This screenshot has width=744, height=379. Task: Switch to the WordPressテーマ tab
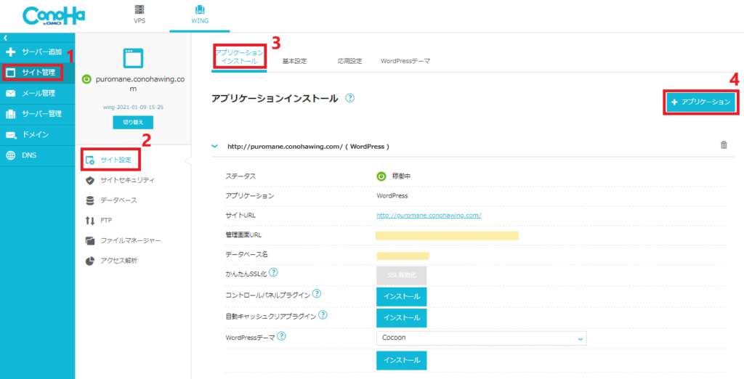click(405, 61)
